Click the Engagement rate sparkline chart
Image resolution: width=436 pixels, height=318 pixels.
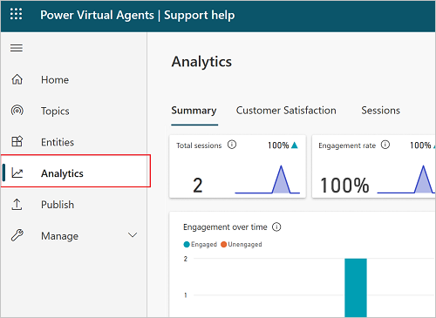click(406, 179)
